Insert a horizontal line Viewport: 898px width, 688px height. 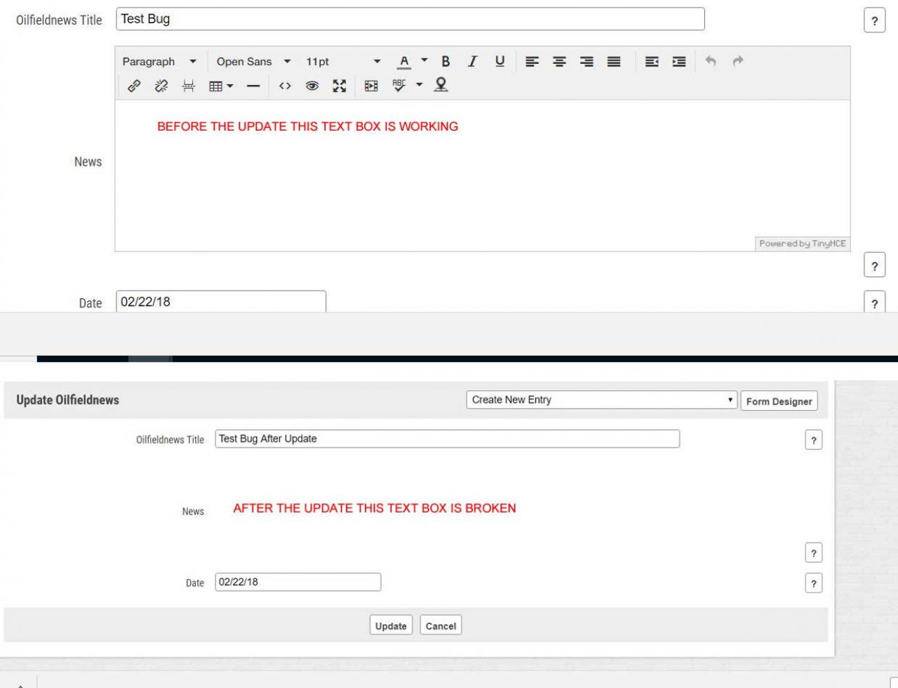253,86
